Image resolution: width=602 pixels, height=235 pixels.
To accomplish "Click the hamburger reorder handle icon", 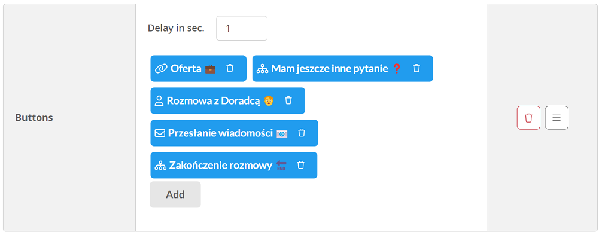I will 557,118.
